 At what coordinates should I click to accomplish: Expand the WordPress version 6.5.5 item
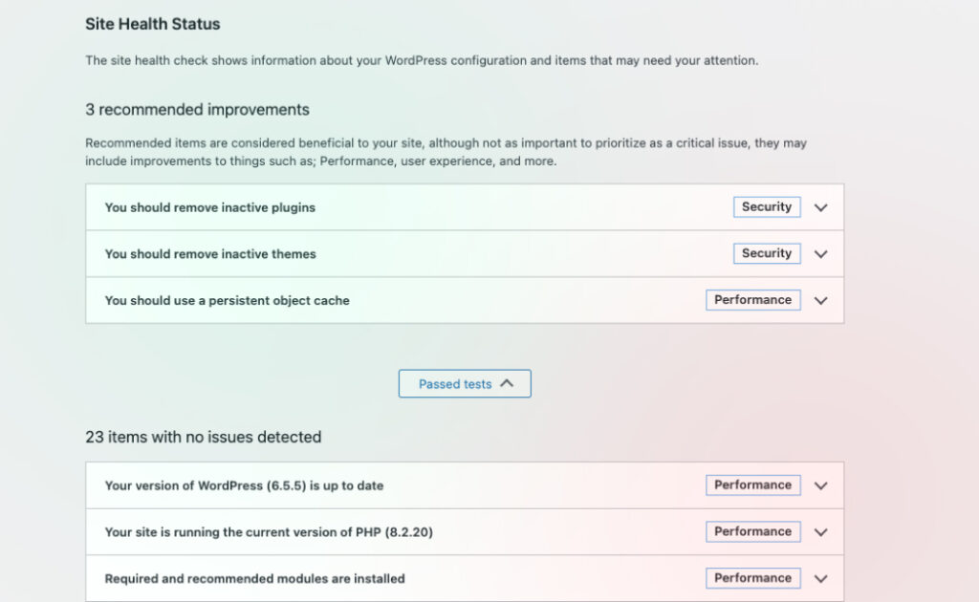point(820,484)
